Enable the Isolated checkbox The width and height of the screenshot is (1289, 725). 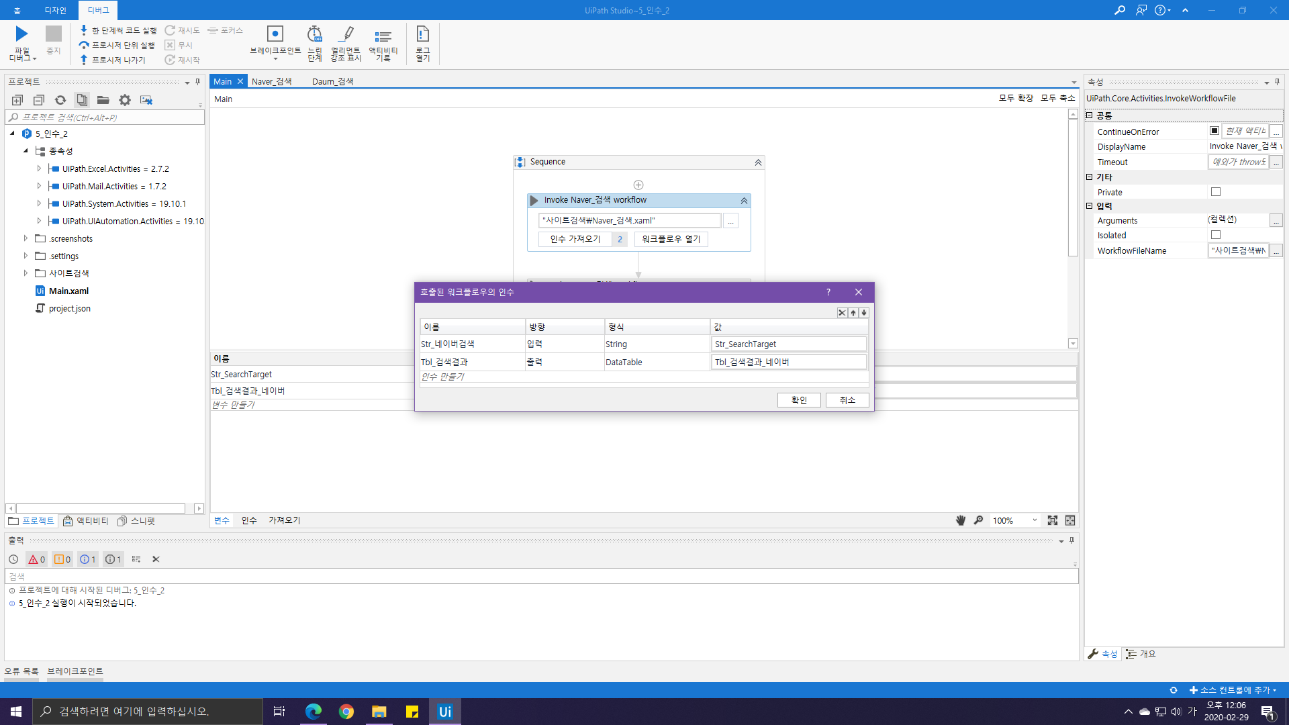(1215, 235)
